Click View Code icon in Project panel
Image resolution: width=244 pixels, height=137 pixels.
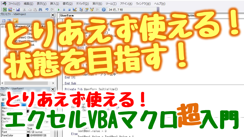click(4, 21)
